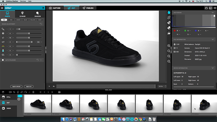The height and width of the screenshot is (122, 217).
Task: Play the 360 animation preview
Action: click(x=49, y=86)
